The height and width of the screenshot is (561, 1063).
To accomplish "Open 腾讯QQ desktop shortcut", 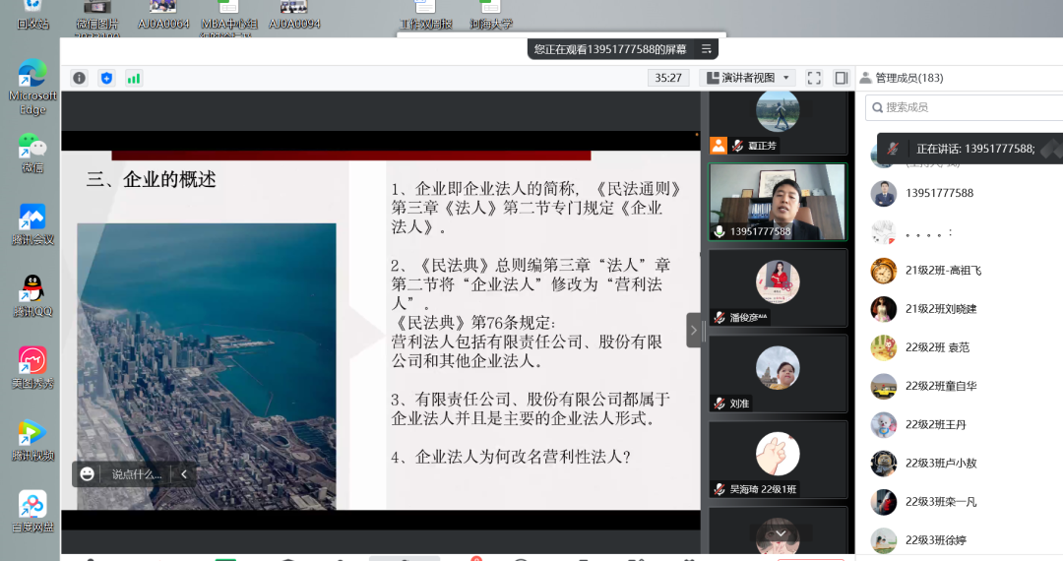I will coord(32,297).
